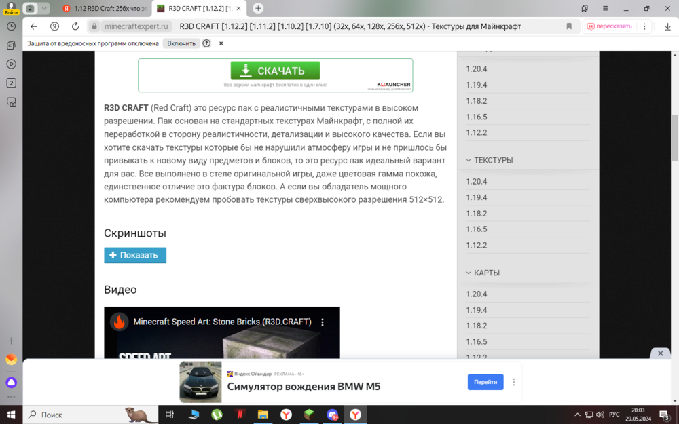Open the Minecraft block app on taskbar

tap(309, 415)
